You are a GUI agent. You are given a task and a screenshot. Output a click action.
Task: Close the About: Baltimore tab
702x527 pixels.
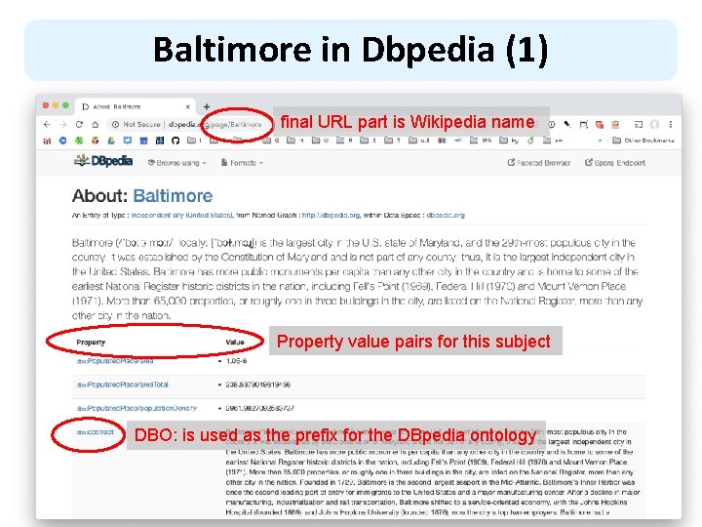click(187, 106)
